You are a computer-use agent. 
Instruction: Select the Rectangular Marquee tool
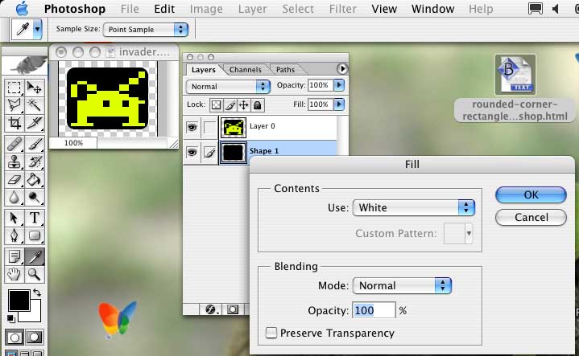coord(14,88)
